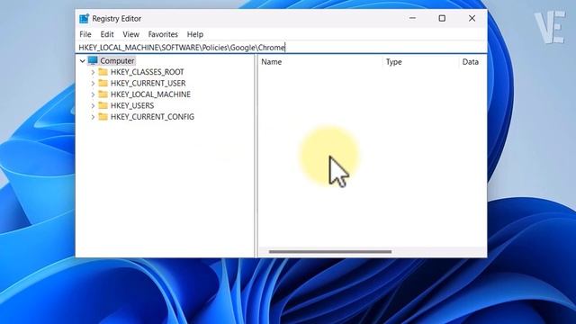Close the Registry Editor window

(472, 18)
